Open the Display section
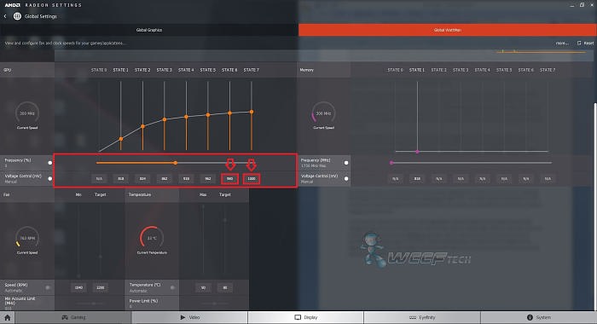The width and height of the screenshot is (597, 324). (305, 317)
